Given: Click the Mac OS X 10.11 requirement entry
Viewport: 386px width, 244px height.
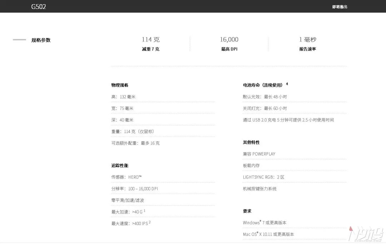Looking at the screenshot, I should [268, 234].
